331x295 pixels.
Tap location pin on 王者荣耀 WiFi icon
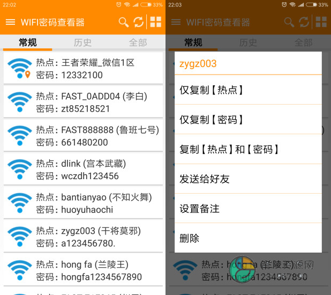28,74
